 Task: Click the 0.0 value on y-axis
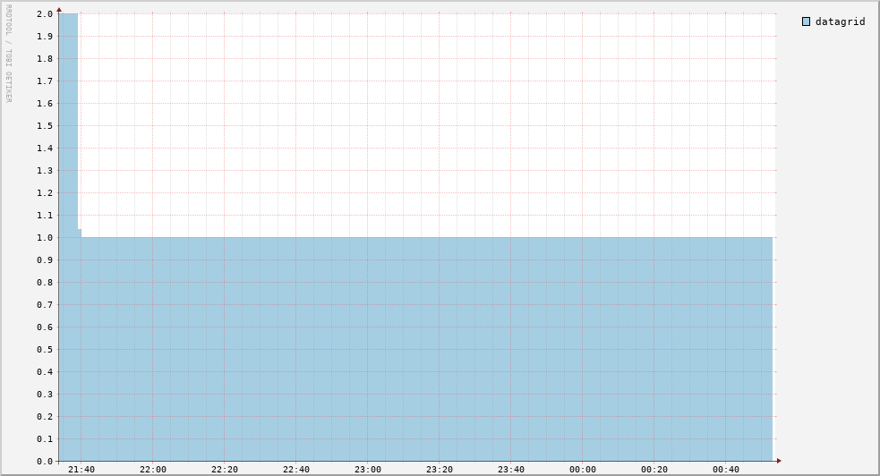coord(45,462)
